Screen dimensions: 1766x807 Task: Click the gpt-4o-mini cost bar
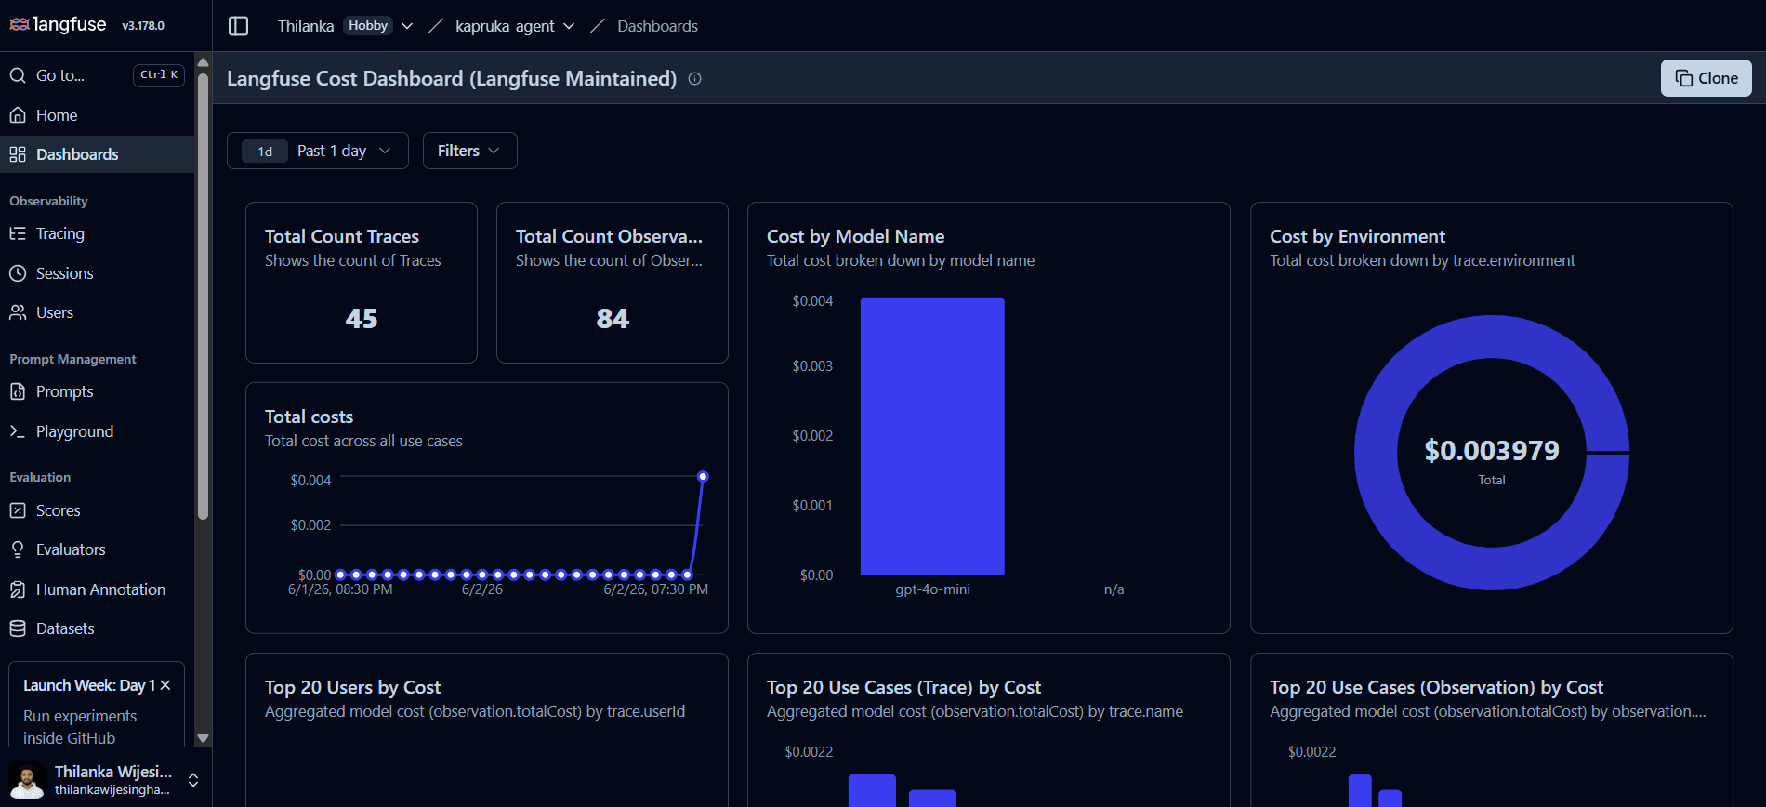[932, 435]
